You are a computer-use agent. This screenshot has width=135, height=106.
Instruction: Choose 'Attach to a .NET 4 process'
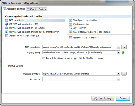click(x=84, y=38)
